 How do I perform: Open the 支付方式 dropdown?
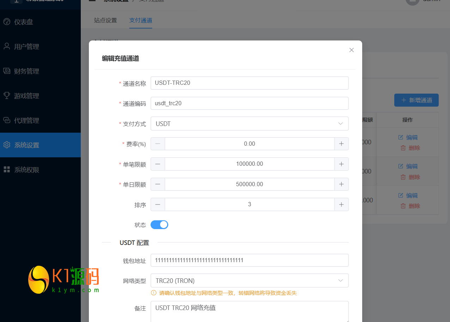250,124
